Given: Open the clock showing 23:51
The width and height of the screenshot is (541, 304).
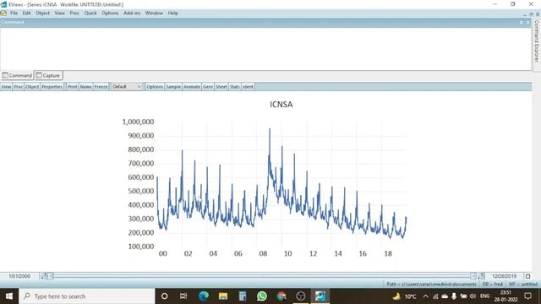Looking at the screenshot, I should pyautogui.click(x=505, y=296).
